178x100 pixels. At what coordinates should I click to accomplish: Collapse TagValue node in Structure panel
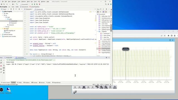97,31
